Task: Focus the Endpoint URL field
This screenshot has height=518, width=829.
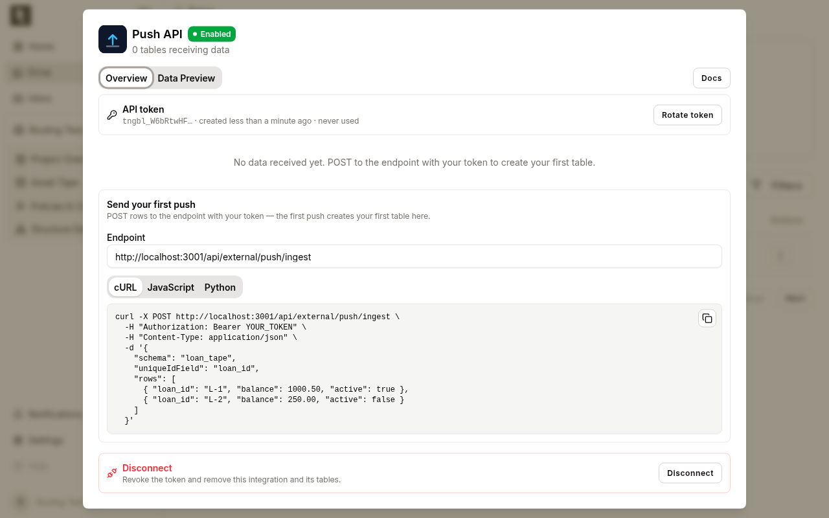Action: point(414,257)
